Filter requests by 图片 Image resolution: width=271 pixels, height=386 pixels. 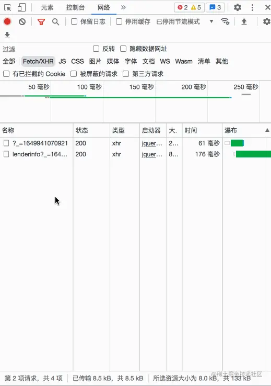click(x=95, y=61)
